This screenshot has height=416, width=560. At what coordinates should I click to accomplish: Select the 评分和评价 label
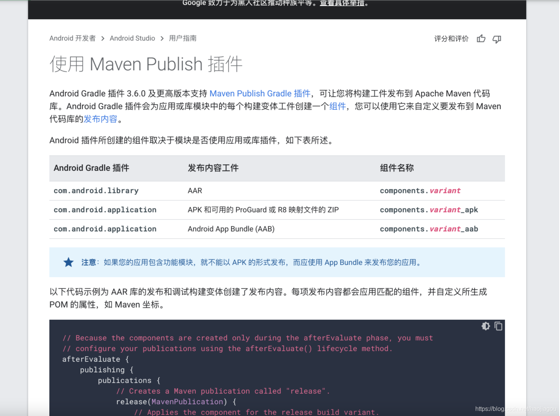452,39
